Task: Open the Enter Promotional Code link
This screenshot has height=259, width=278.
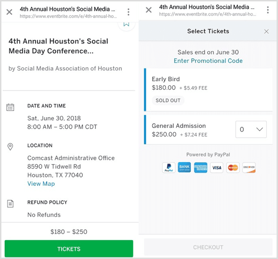Action: pos(208,61)
